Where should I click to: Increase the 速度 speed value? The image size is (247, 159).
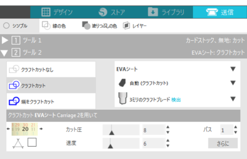click(168, 141)
